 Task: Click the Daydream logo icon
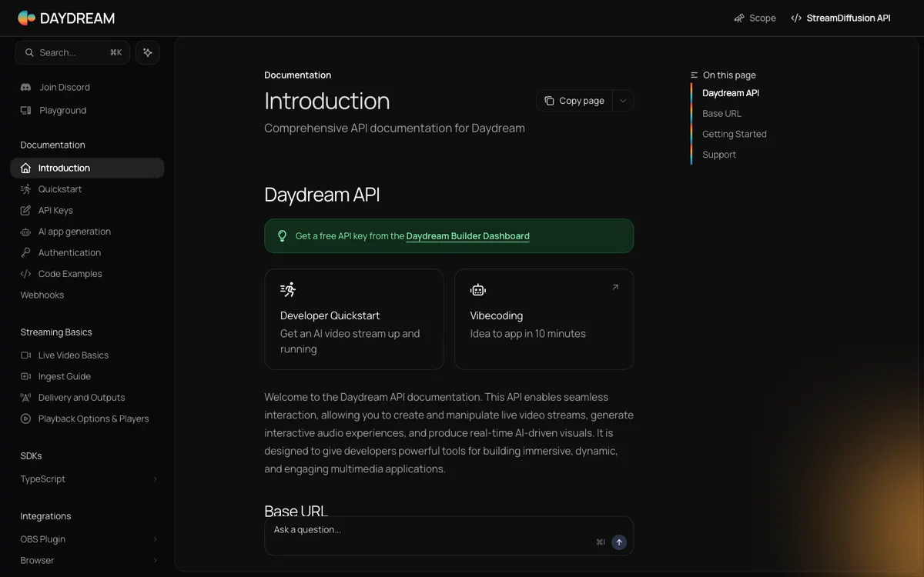click(26, 18)
